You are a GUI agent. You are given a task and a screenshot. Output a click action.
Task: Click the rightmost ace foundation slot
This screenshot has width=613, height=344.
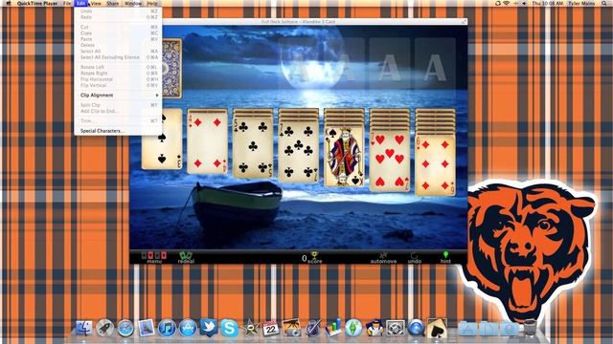(x=435, y=67)
